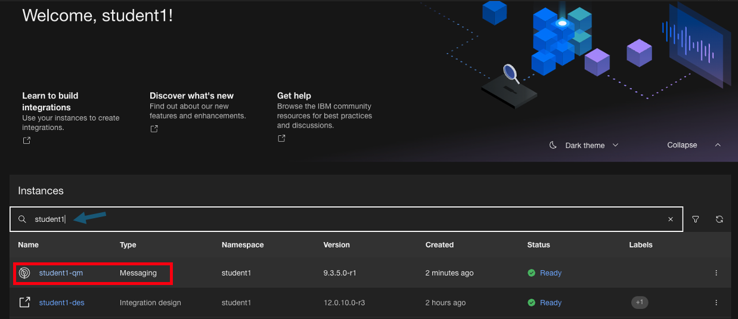Open the Dark theme dropdown
738x319 pixels.
point(584,145)
